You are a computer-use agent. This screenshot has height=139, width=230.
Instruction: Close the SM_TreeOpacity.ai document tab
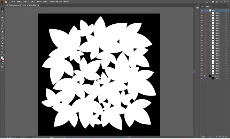pyautogui.click(x=38, y=5)
